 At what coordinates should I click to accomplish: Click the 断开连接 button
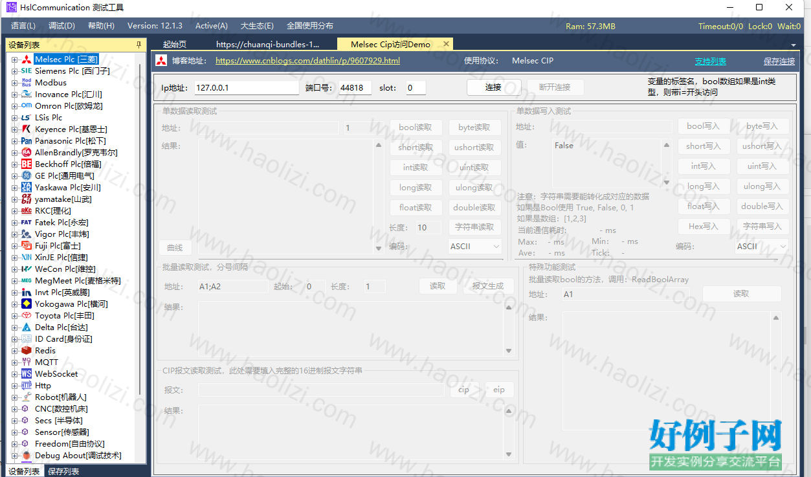click(x=554, y=87)
